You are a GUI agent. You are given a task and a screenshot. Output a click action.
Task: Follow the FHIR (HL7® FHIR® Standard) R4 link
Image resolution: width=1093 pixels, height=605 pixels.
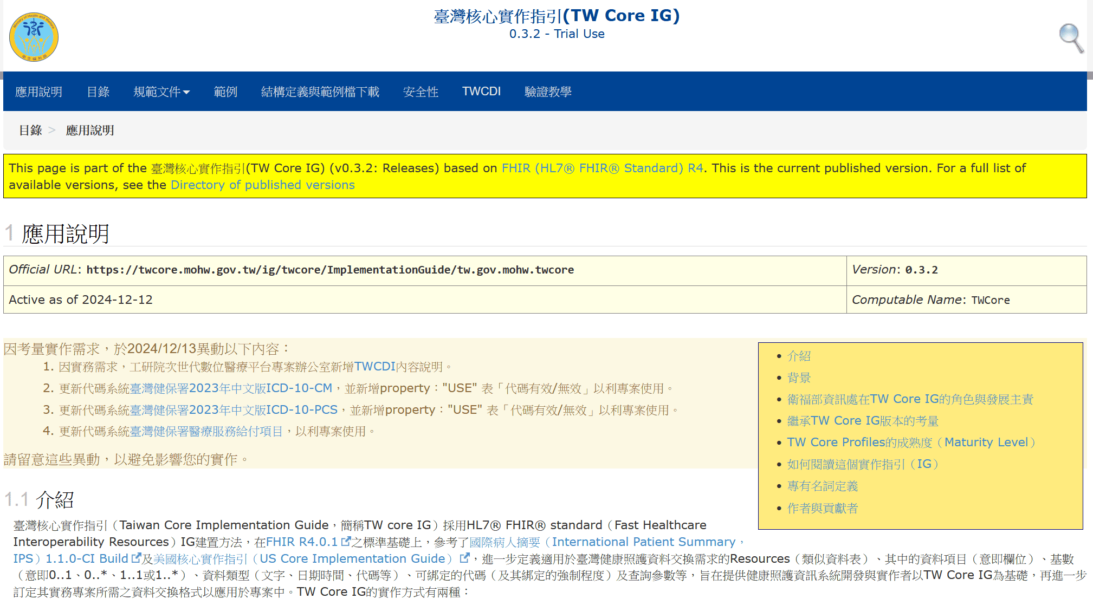(x=602, y=168)
